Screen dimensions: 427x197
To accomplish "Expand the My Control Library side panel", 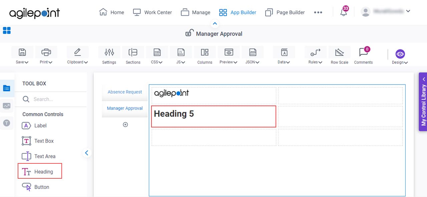I will [423, 102].
